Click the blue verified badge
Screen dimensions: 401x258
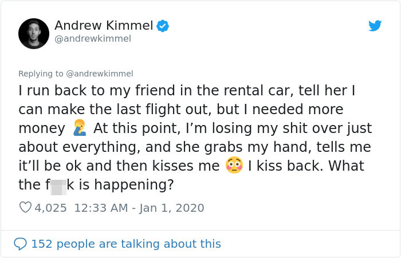(x=163, y=26)
